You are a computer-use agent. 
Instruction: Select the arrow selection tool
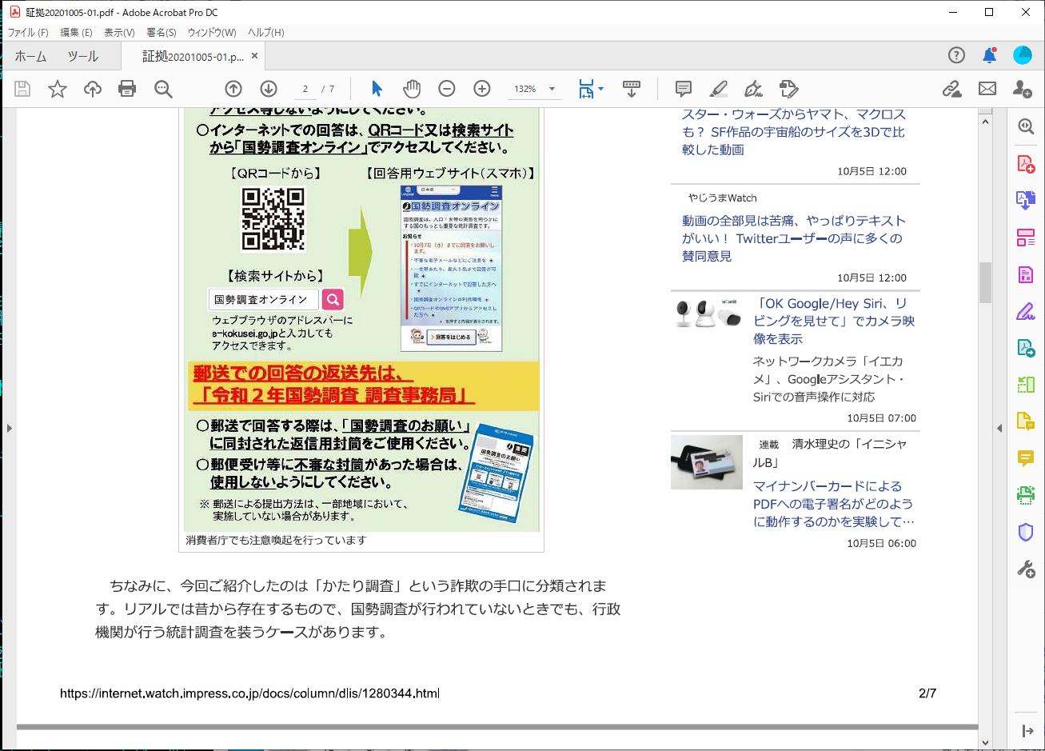coord(377,89)
